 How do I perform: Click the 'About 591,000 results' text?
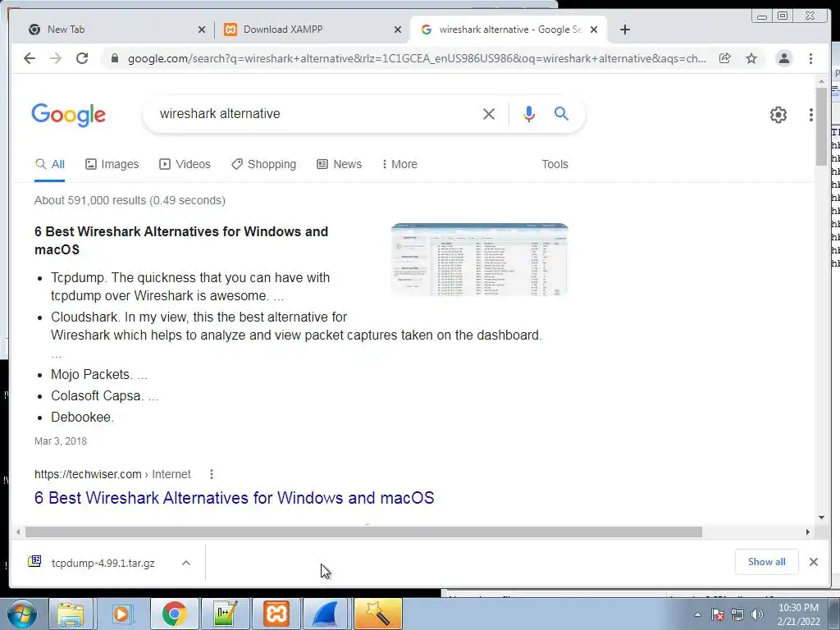coord(130,200)
